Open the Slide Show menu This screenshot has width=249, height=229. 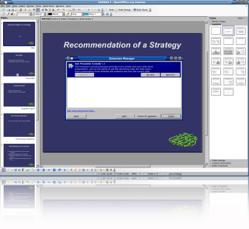pos(49,6)
